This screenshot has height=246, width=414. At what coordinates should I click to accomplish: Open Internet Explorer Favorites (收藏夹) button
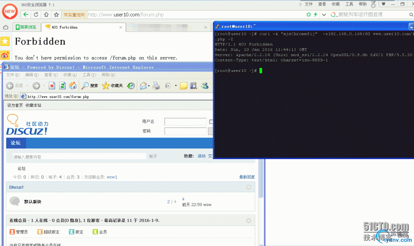point(113,85)
